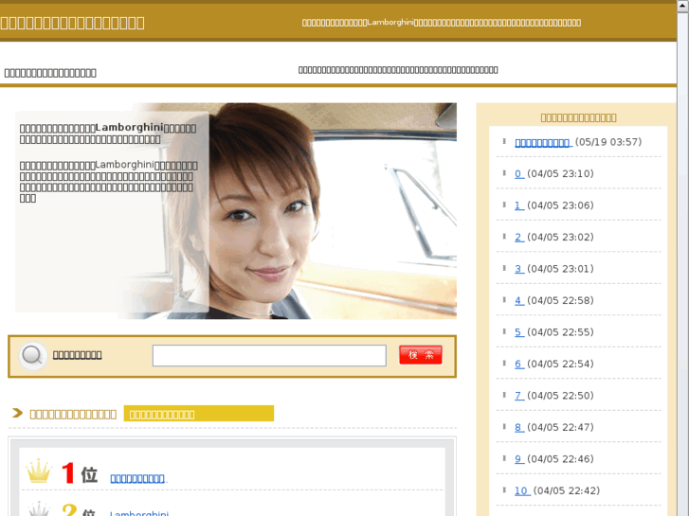Open the Lamborghini link at rank 2

(x=139, y=513)
